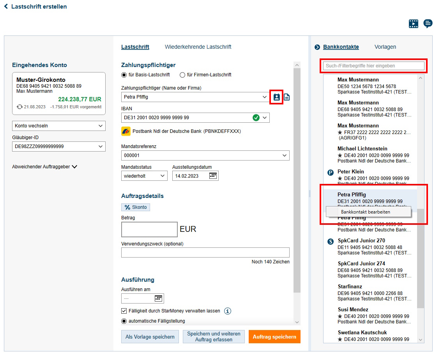Select automatische Fälligstellung option
The height and width of the screenshot is (353, 435).
124,321
